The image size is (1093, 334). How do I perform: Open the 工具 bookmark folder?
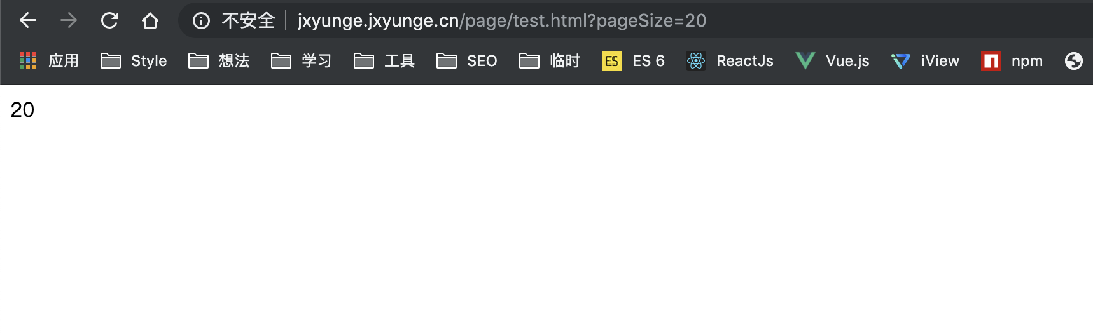tap(384, 61)
